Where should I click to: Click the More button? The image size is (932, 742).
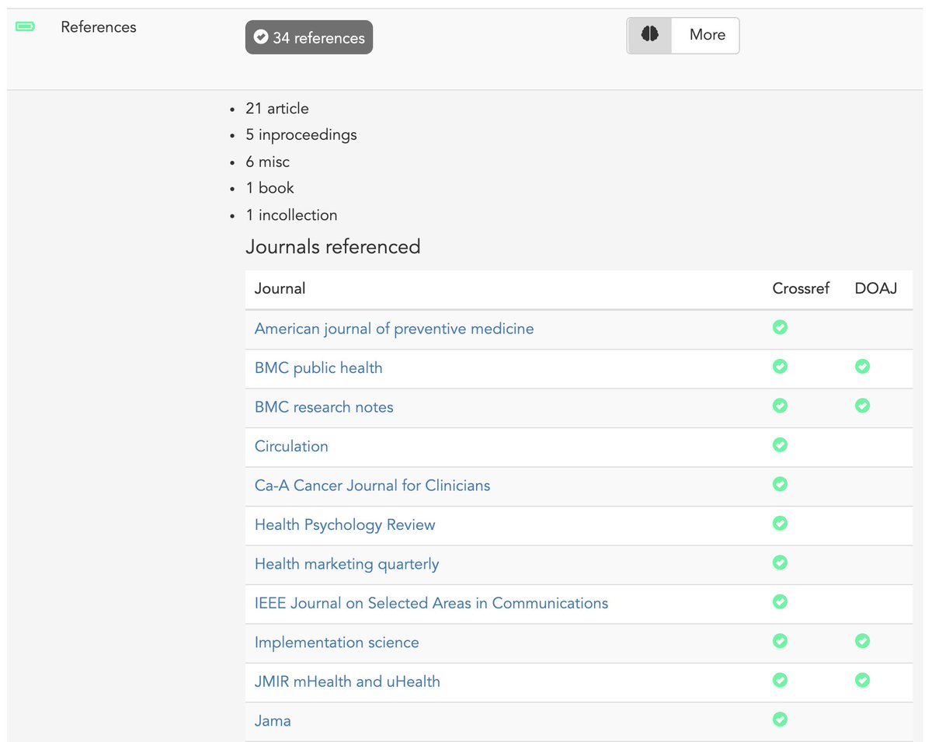click(x=706, y=35)
